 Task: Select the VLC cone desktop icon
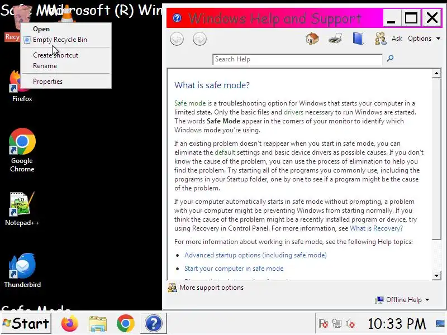tap(67, 13)
